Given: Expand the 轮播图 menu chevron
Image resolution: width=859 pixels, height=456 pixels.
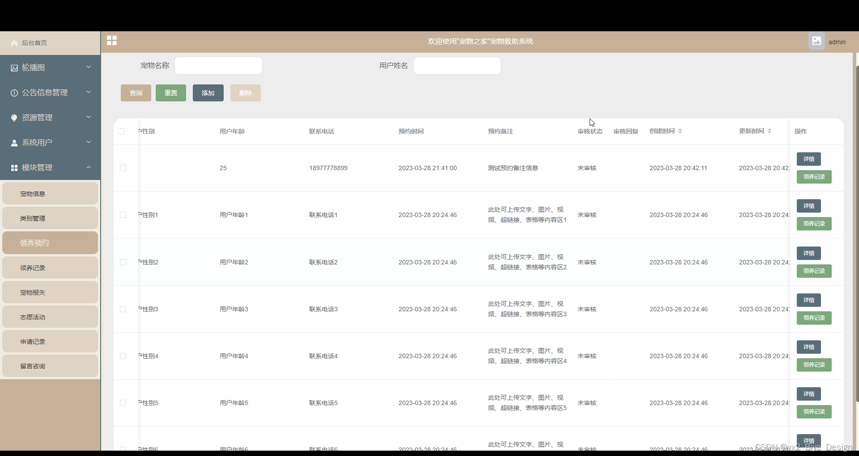Looking at the screenshot, I should coord(89,67).
